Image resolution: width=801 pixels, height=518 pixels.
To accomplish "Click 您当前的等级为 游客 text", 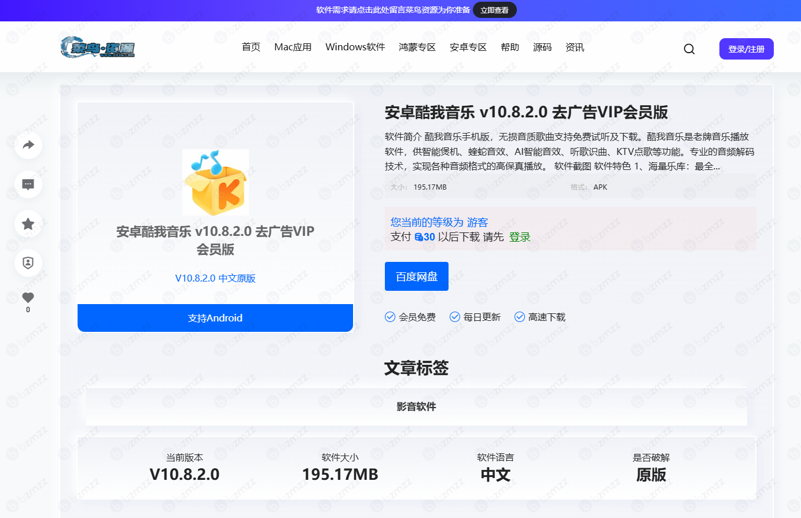I will [439, 223].
